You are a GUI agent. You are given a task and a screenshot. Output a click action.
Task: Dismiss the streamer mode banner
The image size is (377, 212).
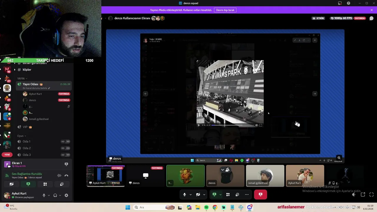pyautogui.click(x=372, y=10)
